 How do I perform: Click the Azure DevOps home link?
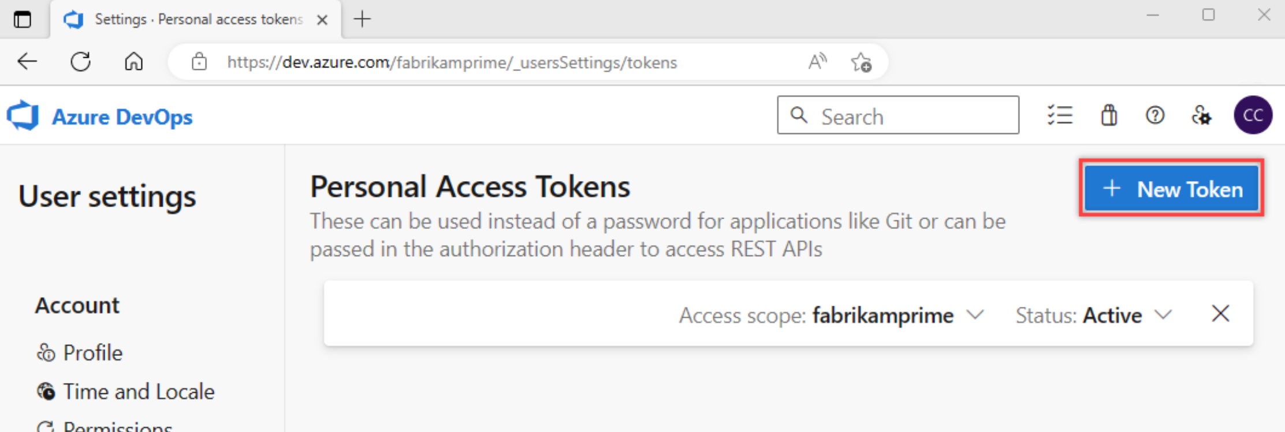coord(122,117)
